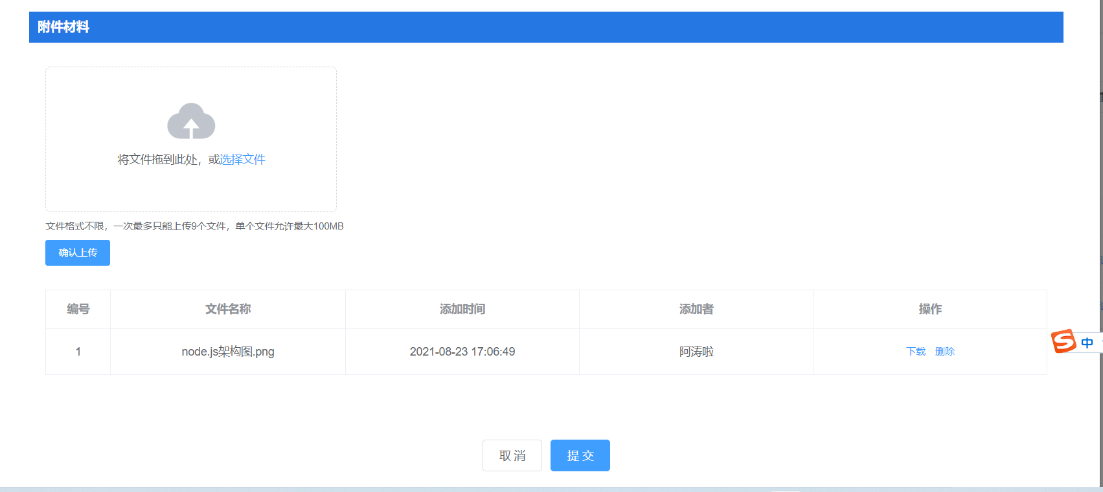Click the file drop zone area
The image size is (1103, 492).
[x=191, y=139]
